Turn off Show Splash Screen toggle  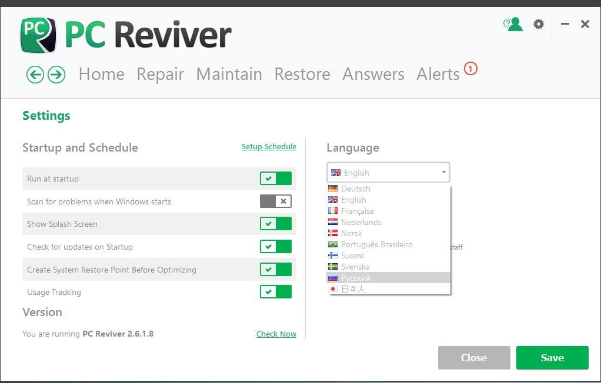[276, 224]
